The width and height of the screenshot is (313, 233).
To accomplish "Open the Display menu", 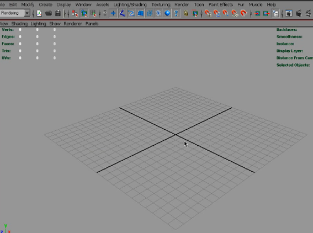I will 63,4.
